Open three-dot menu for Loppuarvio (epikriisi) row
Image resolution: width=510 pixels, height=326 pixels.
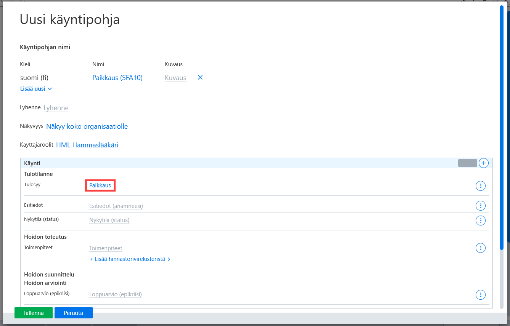click(x=481, y=294)
